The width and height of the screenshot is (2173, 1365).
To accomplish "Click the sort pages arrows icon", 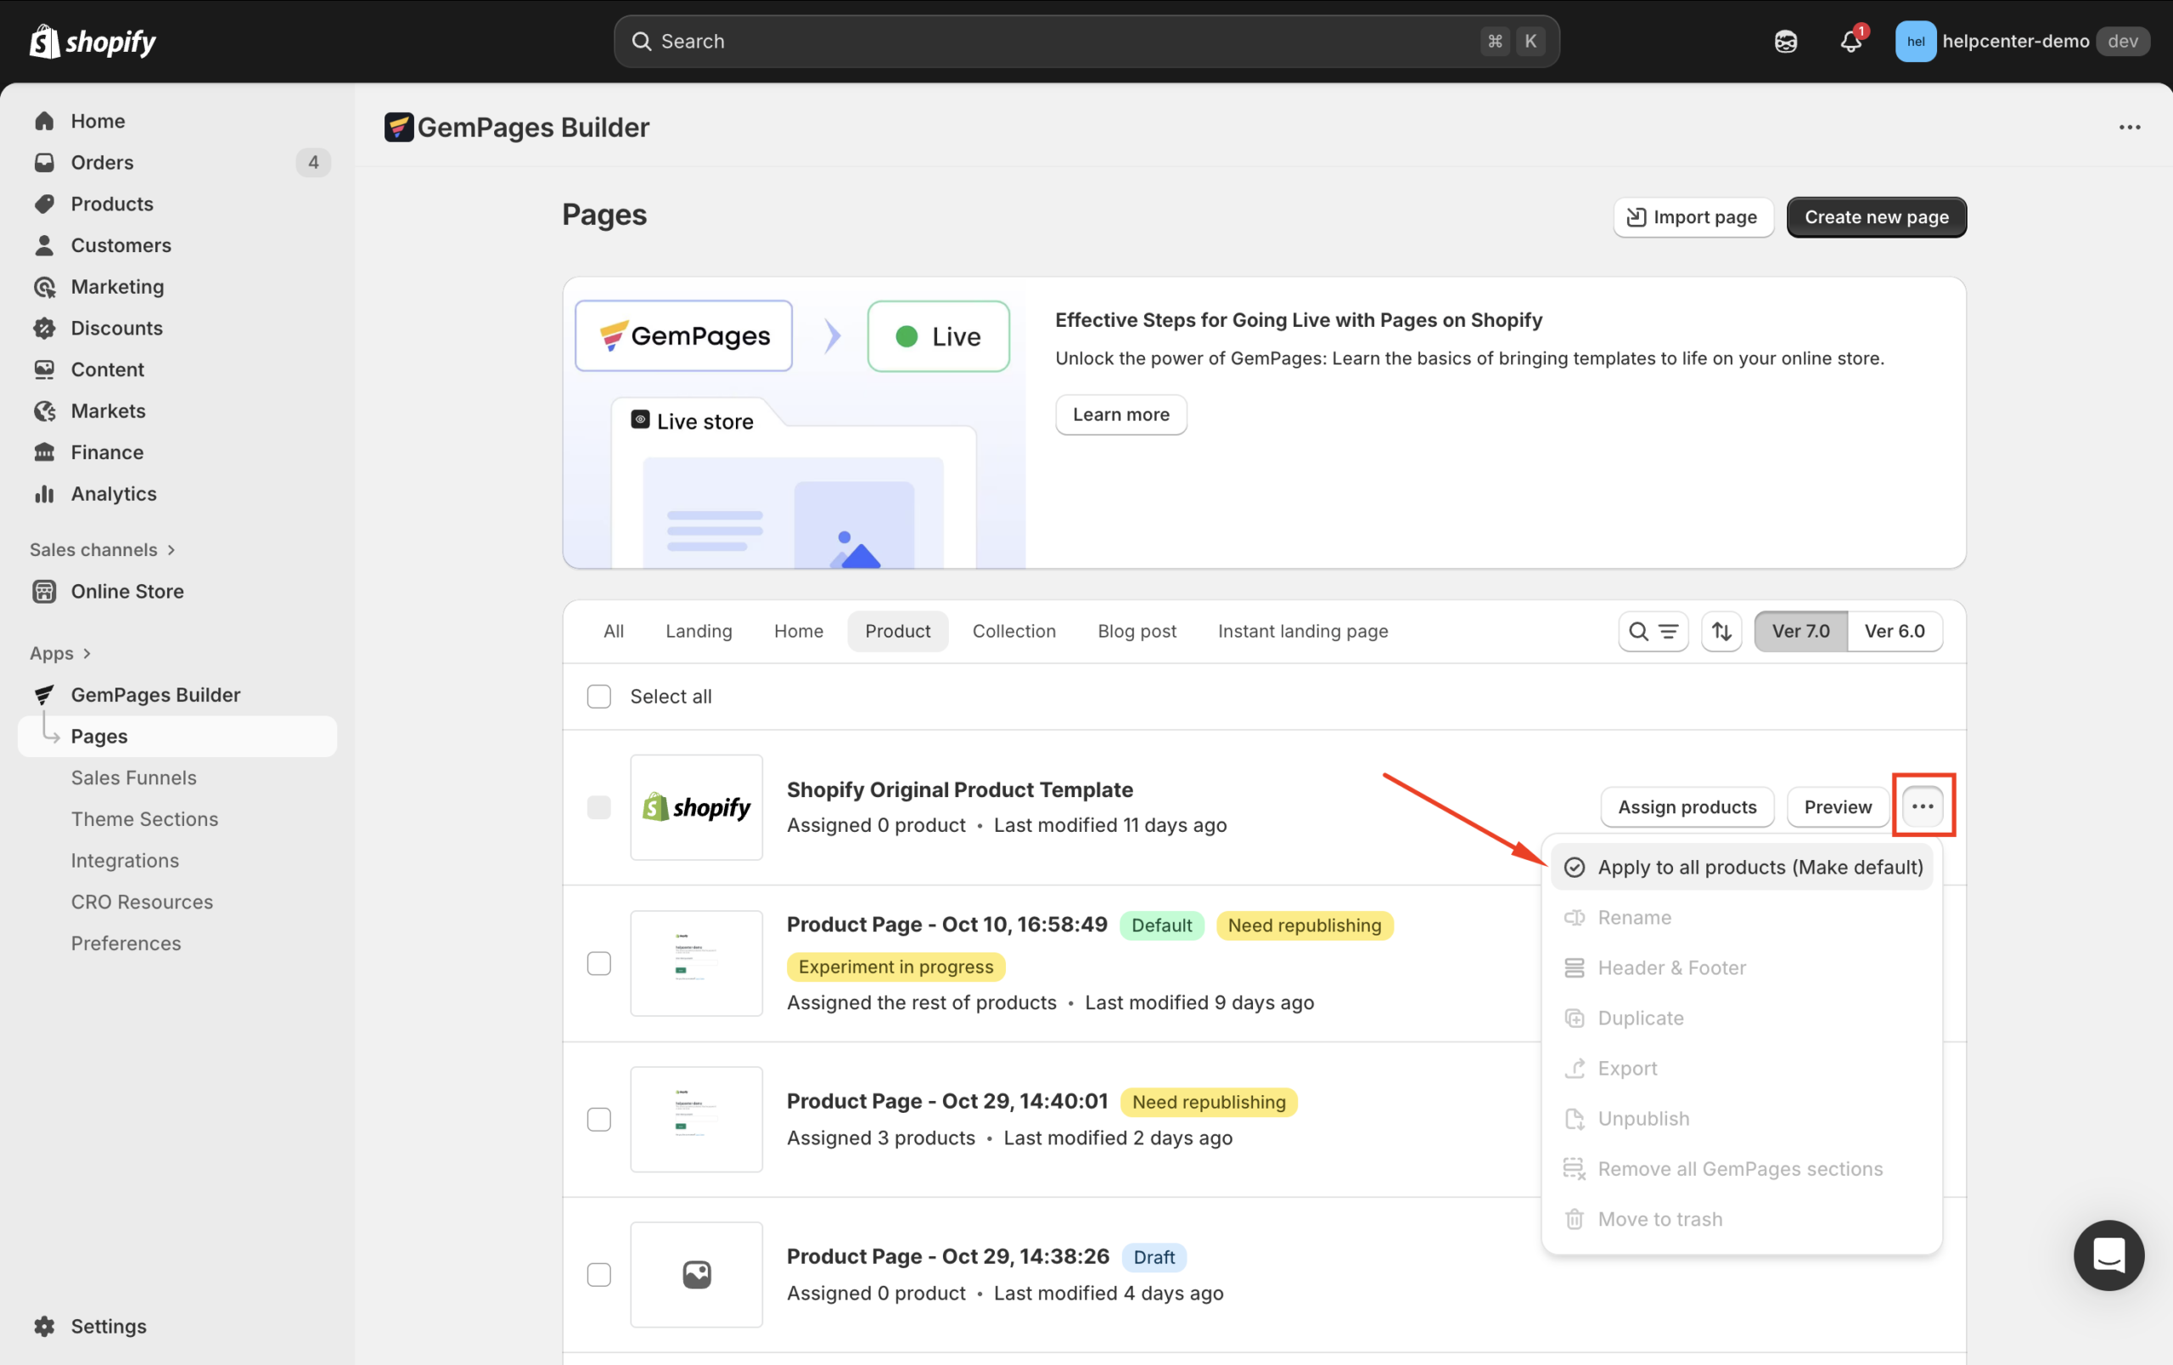I will (x=1721, y=632).
